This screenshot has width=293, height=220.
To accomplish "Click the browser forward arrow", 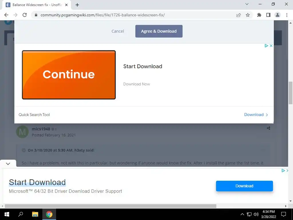I will tap(15, 15).
